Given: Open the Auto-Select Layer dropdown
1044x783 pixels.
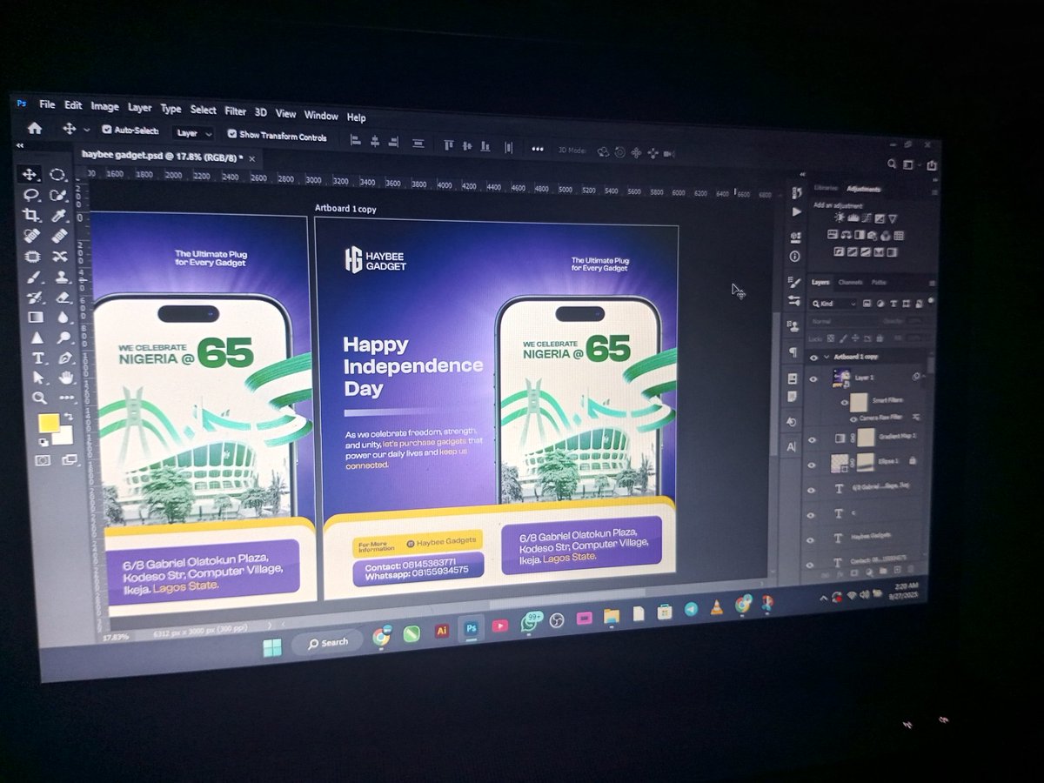Looking at the screenshot, I should pyautogui.click(x=194, y=133).
